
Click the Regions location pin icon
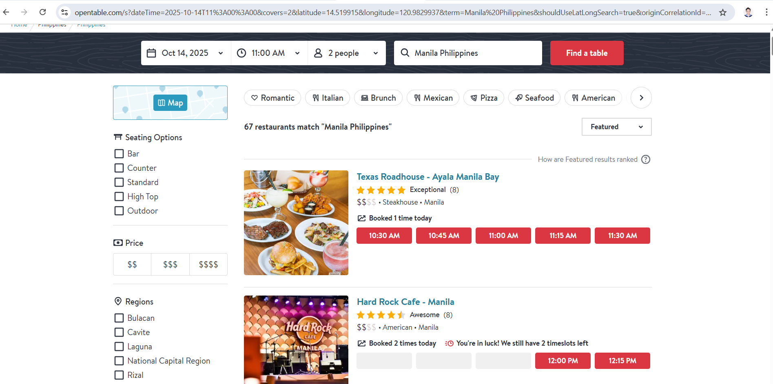[118, 301]
